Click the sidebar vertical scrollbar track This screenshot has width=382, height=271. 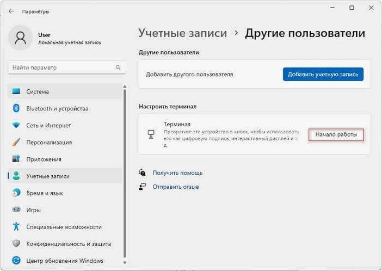[125, 174]
